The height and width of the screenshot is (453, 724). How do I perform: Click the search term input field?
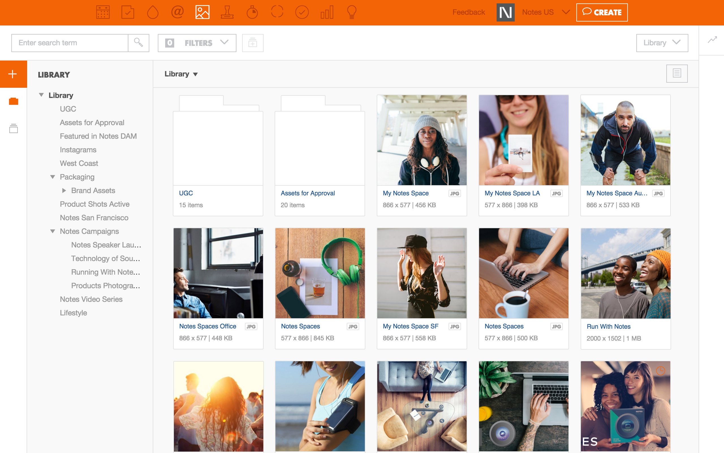pyautogui.click(x=70, y=43)
